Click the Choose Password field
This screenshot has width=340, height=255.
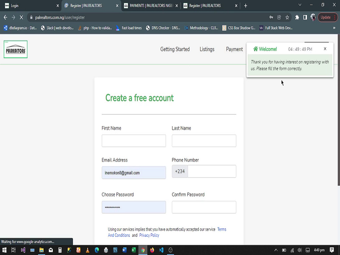(134, 207)
